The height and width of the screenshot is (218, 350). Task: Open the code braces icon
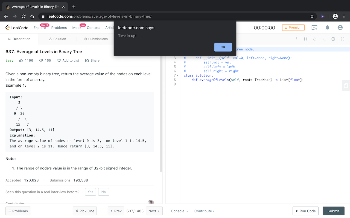coord(305,39)
